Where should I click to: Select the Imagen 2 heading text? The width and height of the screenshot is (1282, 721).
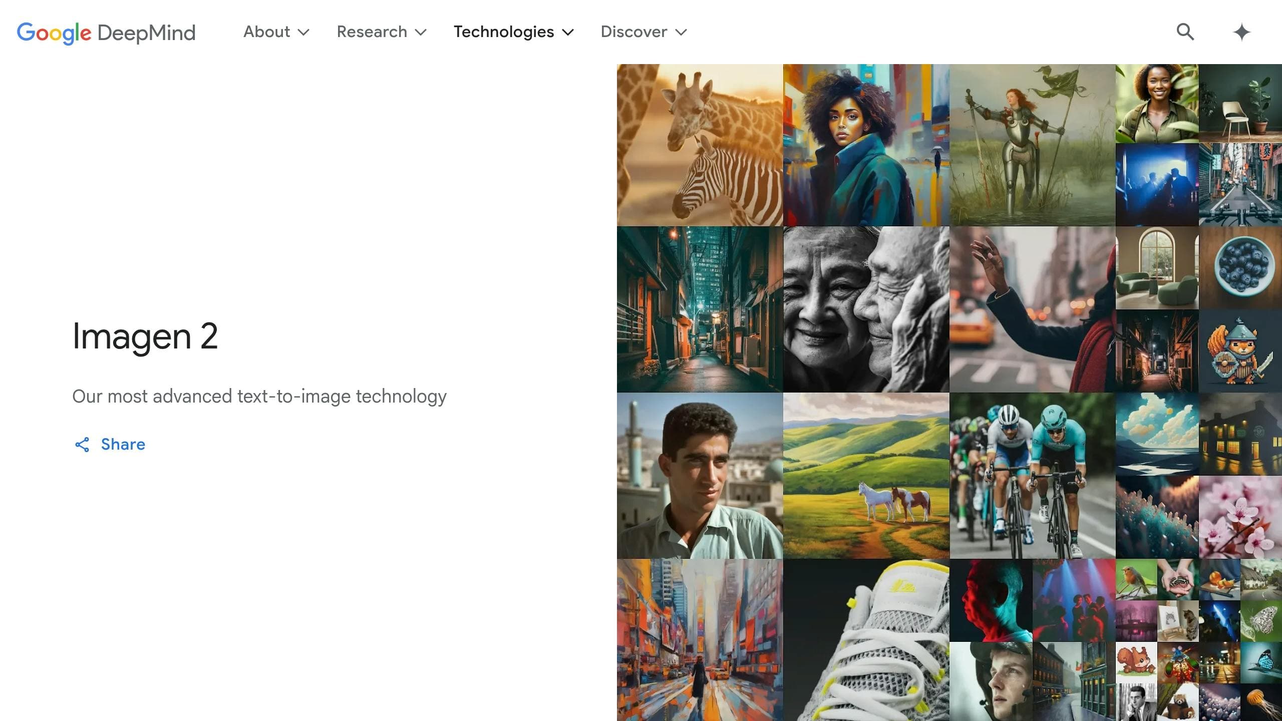(145, 336)
